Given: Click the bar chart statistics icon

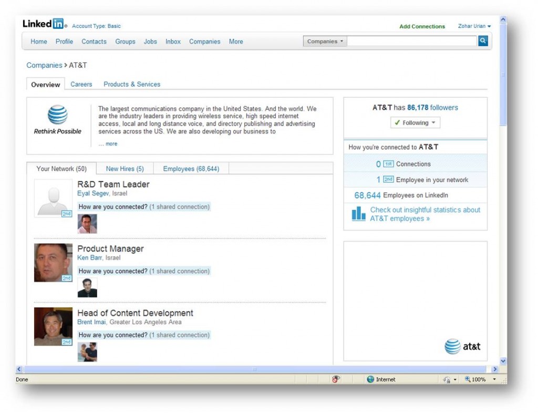Looking at the screenshot, I should tap(358, 214).
